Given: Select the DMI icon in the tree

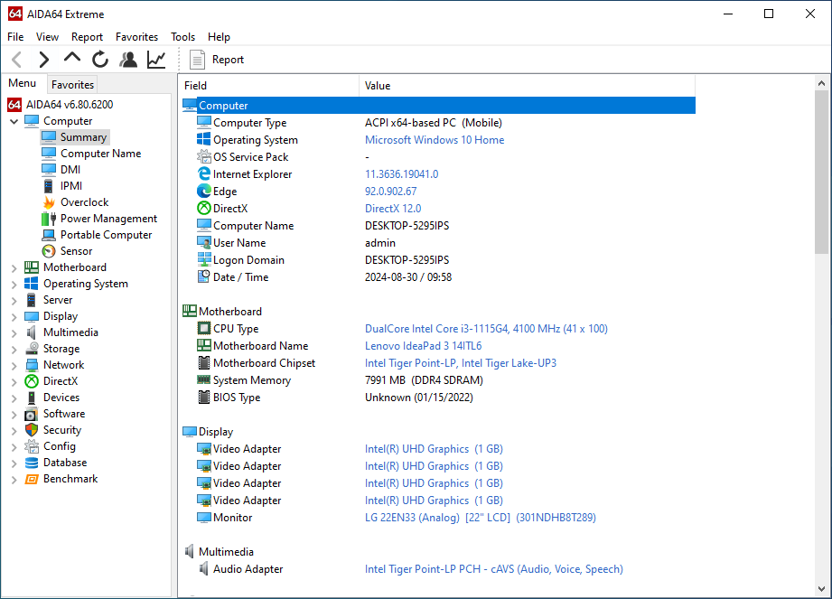Looking at the screenshot, I should click(49, 170).
